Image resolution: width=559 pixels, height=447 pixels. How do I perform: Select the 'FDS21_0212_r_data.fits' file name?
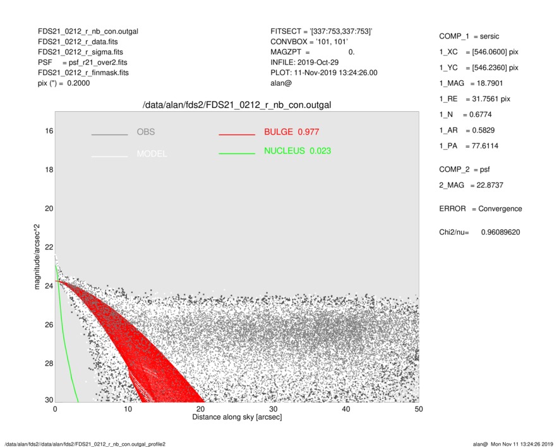point(78,42)
